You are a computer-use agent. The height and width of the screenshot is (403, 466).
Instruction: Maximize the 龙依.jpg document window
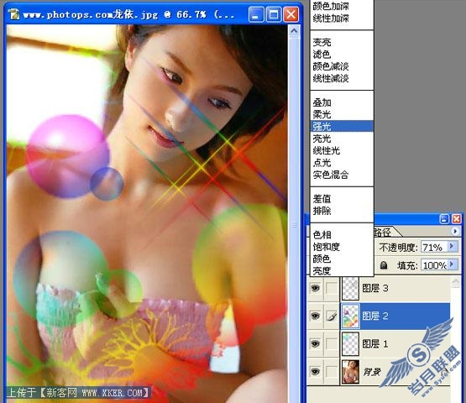click(274, 14)
